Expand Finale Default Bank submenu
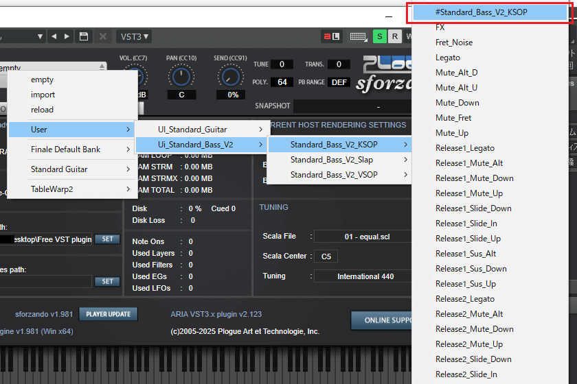Screen dimensions: 577x384 click(x=71, y=149)
